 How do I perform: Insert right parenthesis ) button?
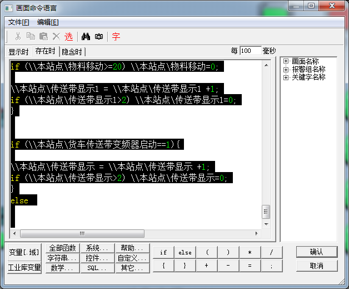(x=228, y=252)
